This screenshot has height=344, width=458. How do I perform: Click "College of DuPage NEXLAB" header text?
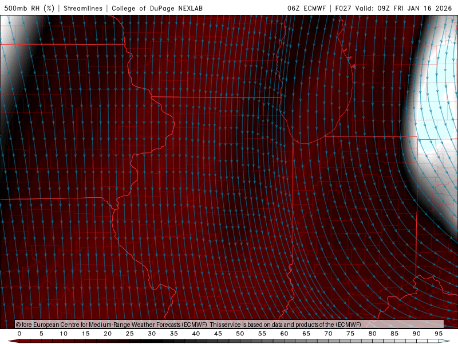tap(157, 8)
